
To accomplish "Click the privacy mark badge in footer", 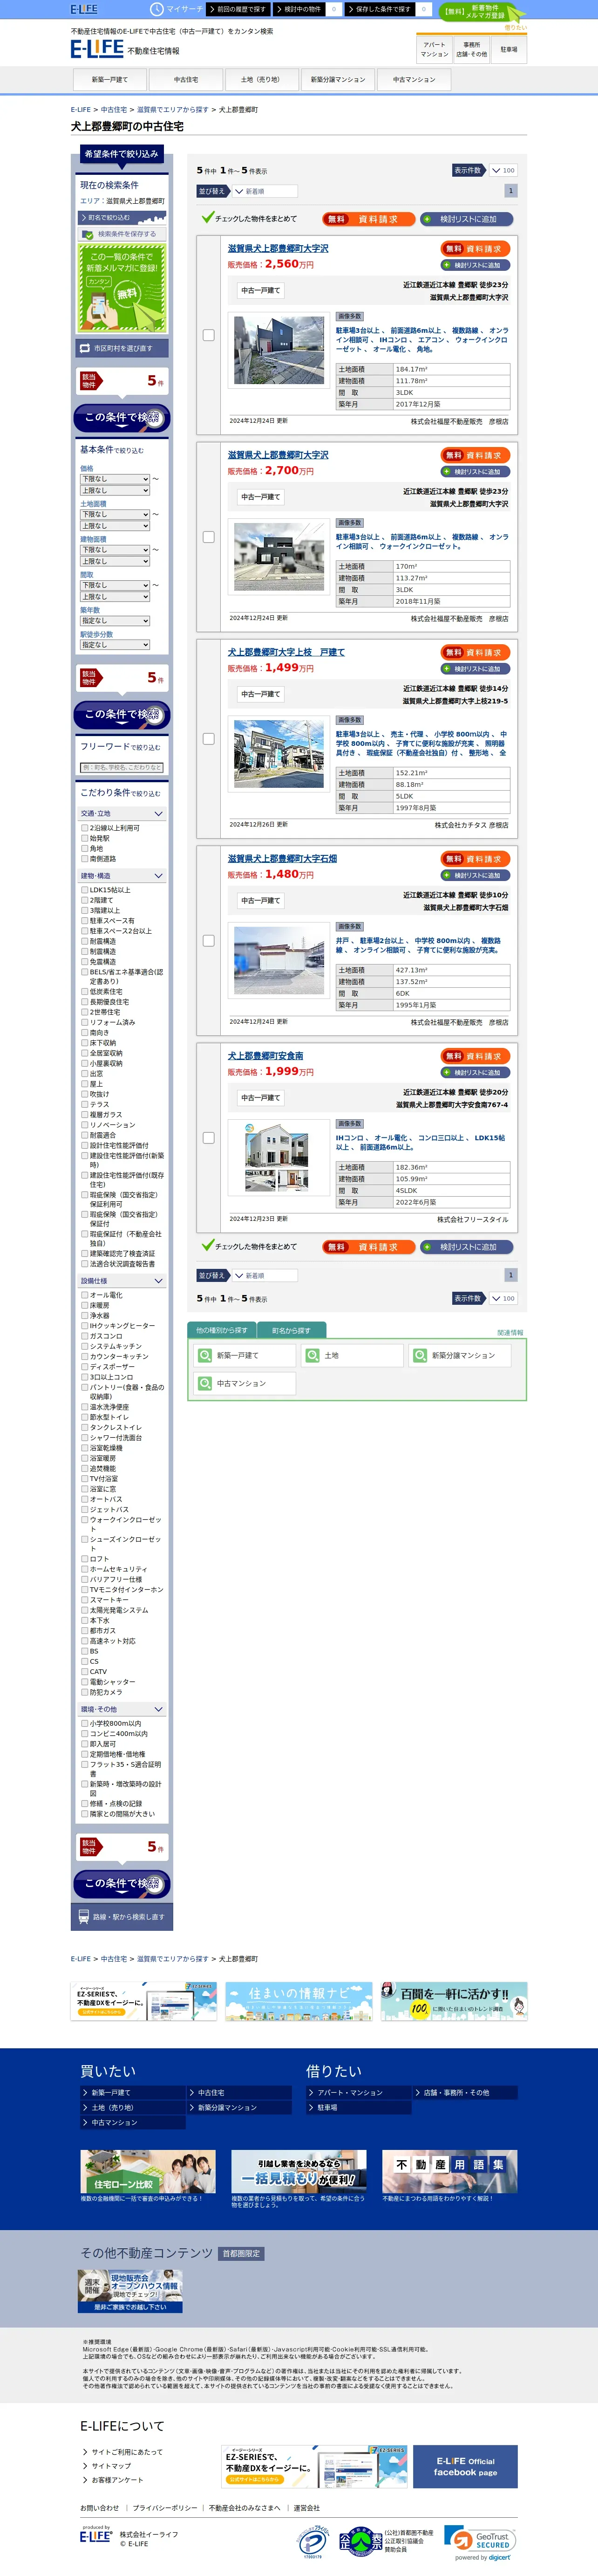I will (313, 2541).
